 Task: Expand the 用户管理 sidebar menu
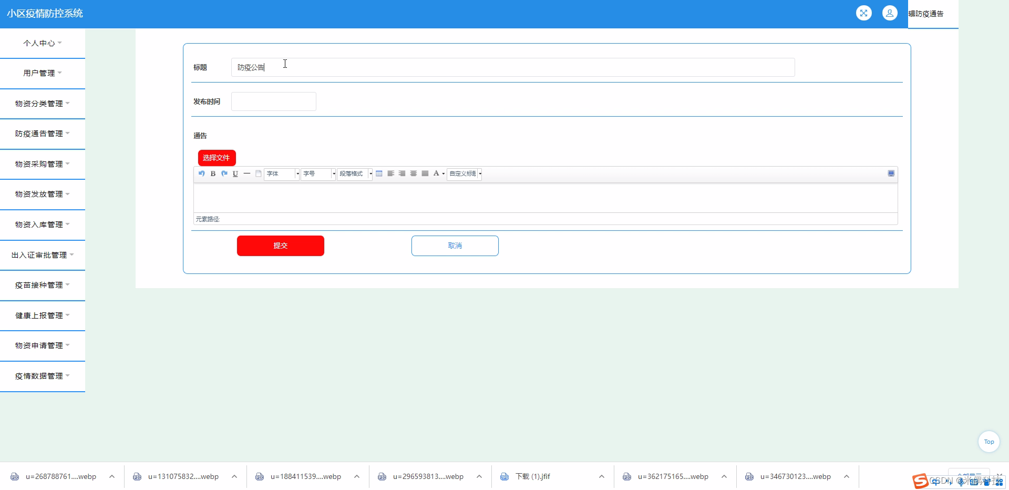click(43, 73)
